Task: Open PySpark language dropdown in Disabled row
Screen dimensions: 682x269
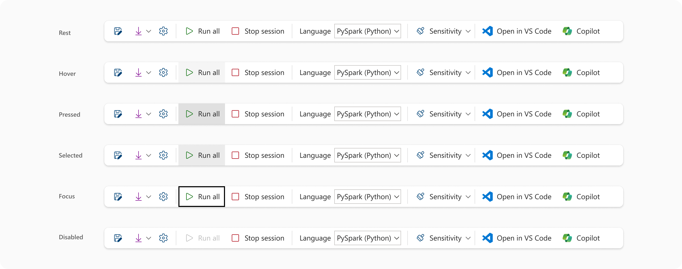Action: coord(367,238)
